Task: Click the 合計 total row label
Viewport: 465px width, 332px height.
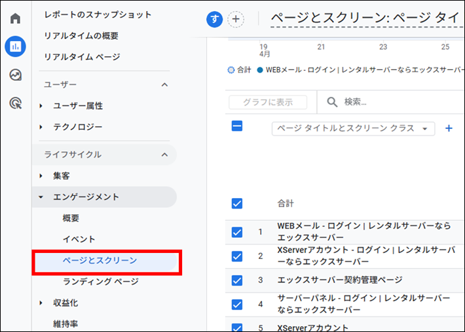Action: 286,204
